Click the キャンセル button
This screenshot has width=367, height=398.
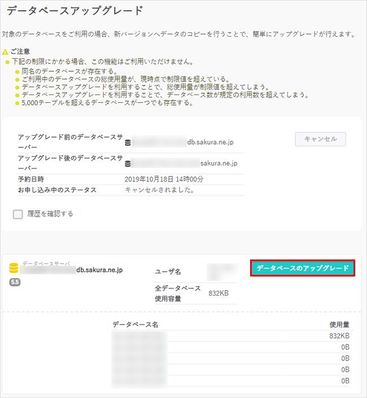pos(320,139)
